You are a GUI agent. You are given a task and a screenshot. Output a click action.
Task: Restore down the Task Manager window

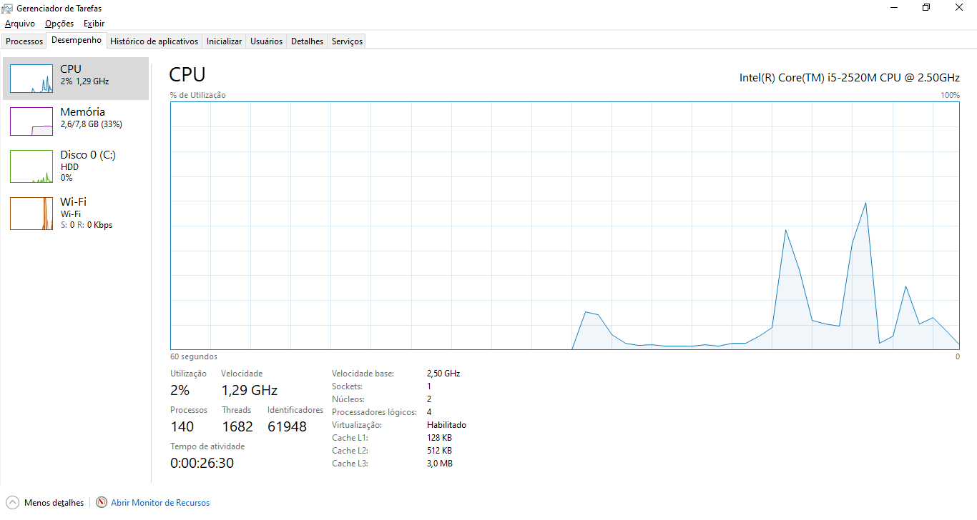click(x=926, y=8)
